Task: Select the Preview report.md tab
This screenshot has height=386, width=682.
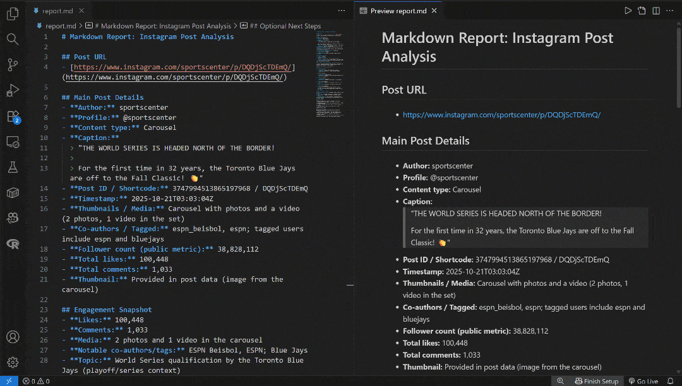Action: pos(398,10)
